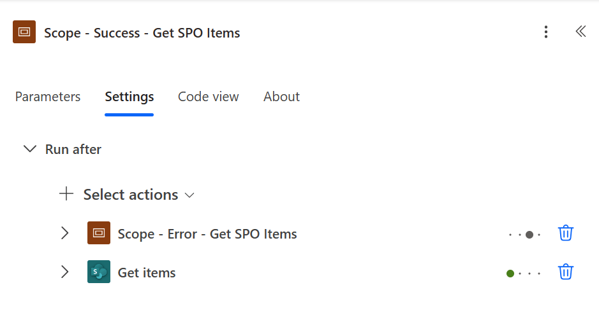Click the Scope icon beside the panel title
The width and height of the screenshot is (599, 313).
[24, 32]
